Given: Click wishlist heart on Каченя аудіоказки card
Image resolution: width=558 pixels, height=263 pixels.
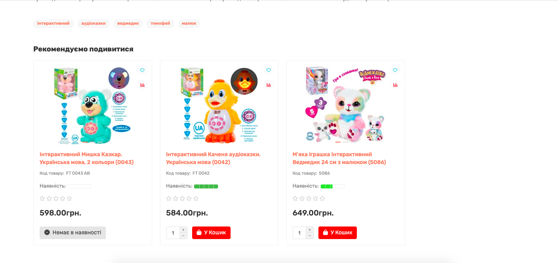Looking at the screenshot, I should 269,70.
